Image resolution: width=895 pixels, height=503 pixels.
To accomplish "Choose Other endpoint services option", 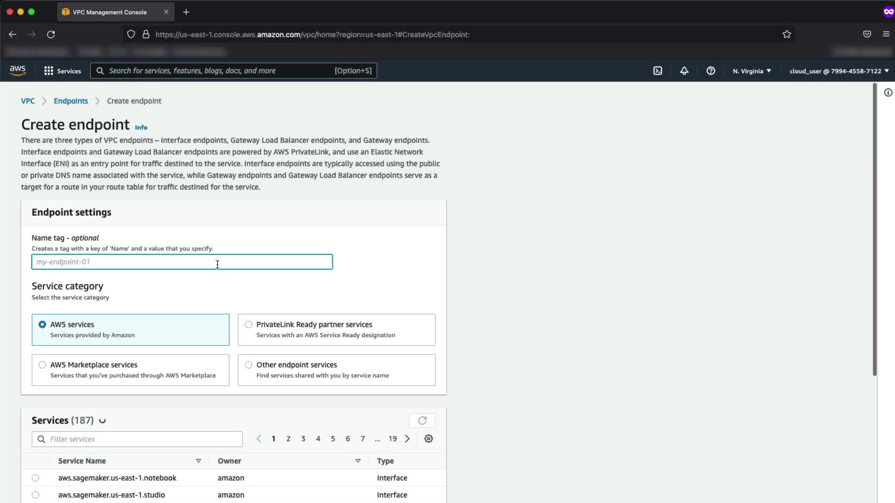I will tap(248, 365).
